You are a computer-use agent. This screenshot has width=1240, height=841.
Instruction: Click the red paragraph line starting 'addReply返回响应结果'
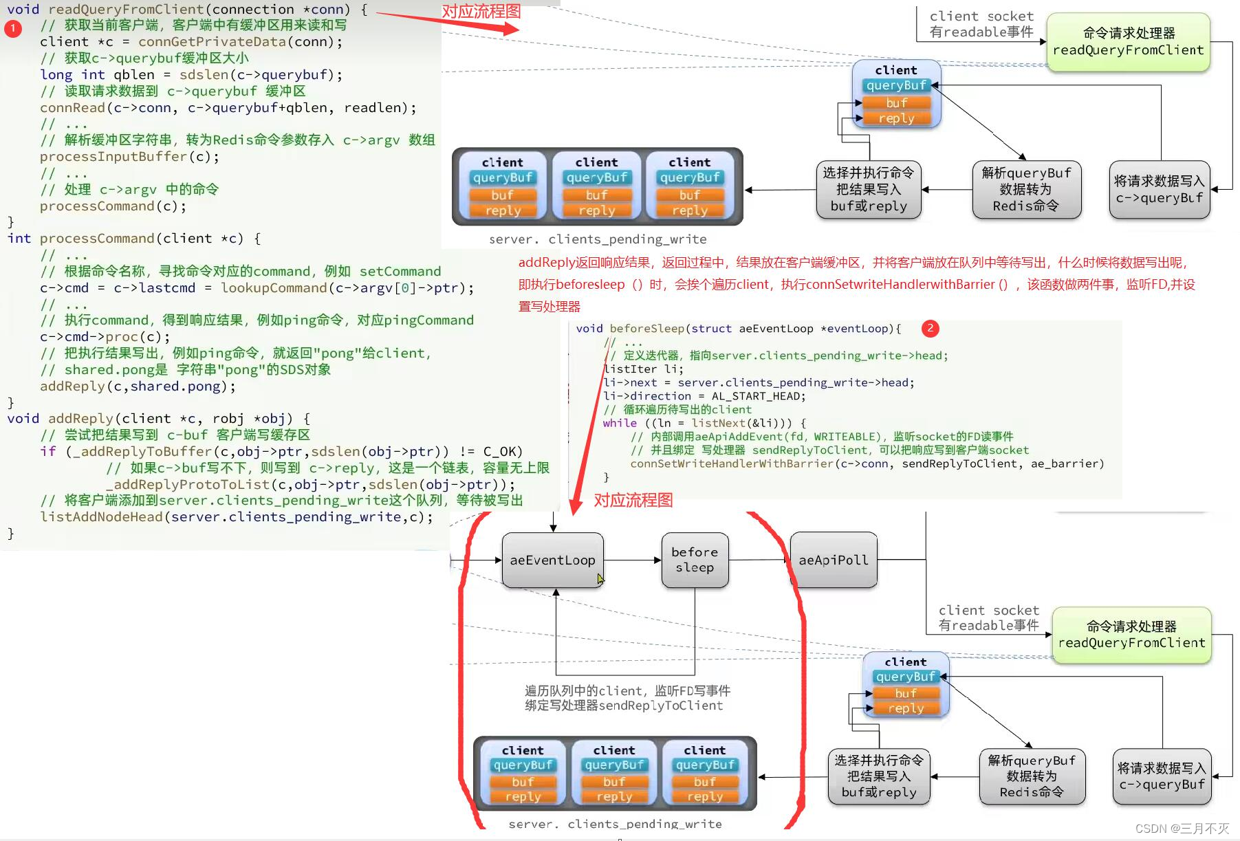tap(853, 262)
